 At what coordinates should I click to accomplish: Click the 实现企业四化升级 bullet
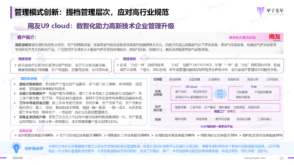[32, 117]
